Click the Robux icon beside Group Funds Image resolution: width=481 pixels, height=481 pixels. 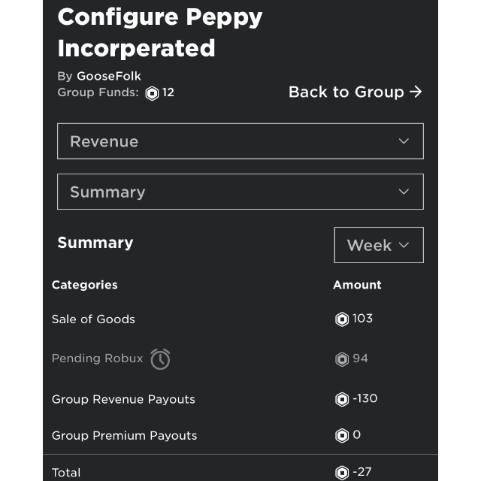[x=152, y=93]
